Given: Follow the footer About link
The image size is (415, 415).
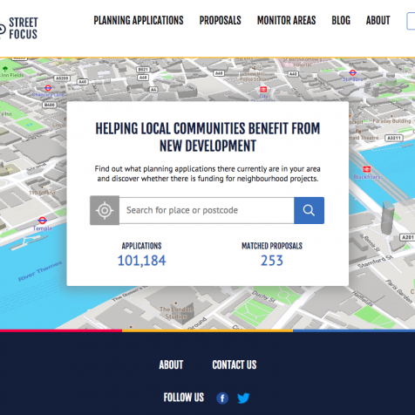Looking at the screenshot, I should (171, 364).
